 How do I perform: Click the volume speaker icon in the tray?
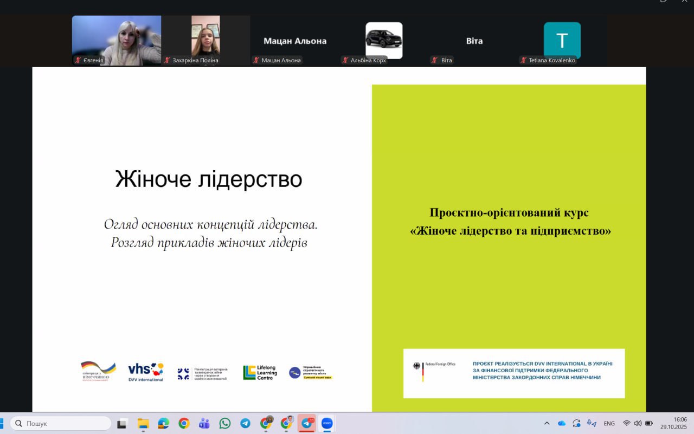[x=638, y=423]
